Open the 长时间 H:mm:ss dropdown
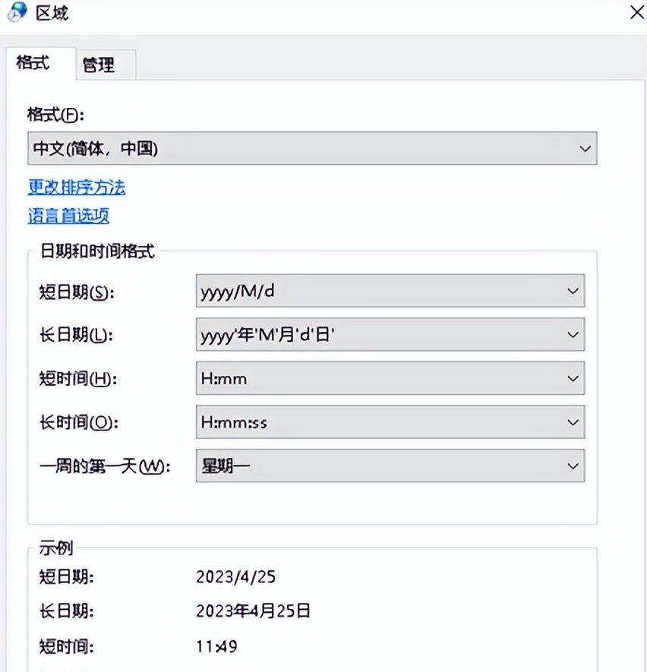This screenshot has height=672, width=647. (390, 422)
